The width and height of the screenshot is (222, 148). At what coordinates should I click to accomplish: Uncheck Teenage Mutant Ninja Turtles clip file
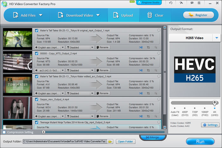36,122
